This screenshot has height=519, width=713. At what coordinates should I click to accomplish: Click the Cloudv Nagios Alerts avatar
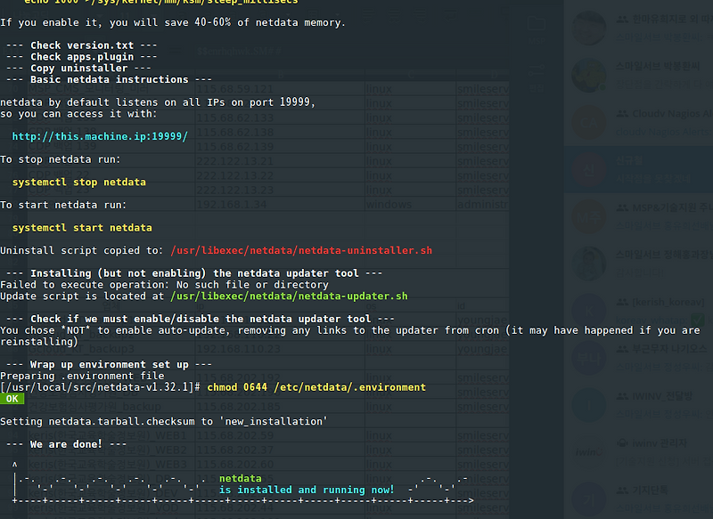(589, 122)
